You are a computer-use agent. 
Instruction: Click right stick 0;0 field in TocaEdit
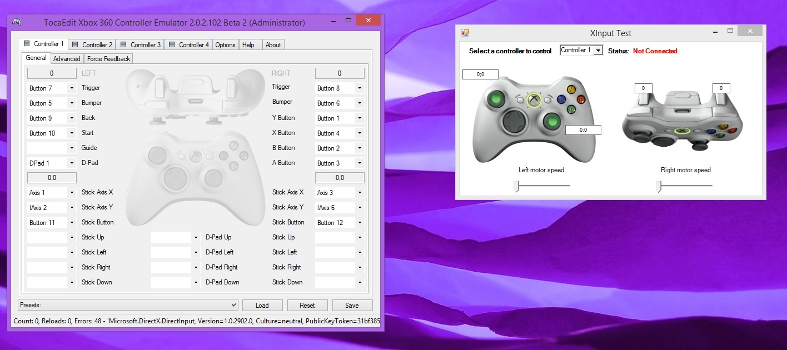340,178
